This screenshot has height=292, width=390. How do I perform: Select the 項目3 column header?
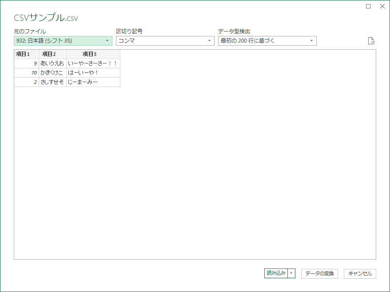pos(93,54)
